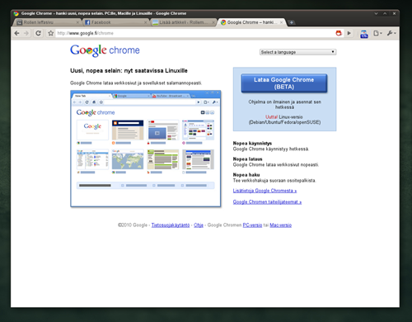
Task: Open the Ohje link in footer
Action: pyautogui.click(x=199, y=225)
